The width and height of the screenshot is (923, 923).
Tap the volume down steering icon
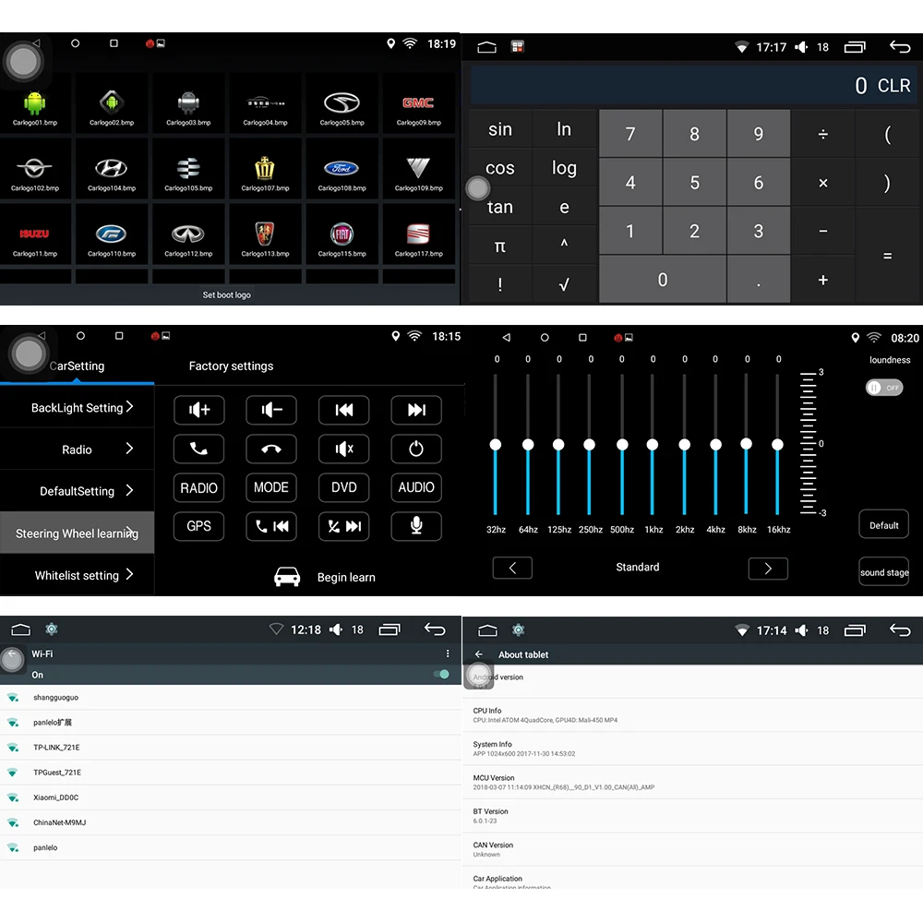271,410
